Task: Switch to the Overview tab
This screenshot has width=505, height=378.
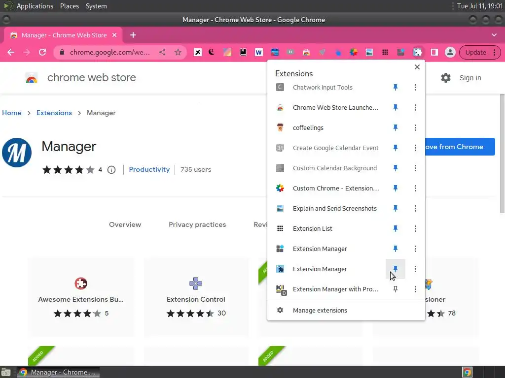Action: pyautogui.click(x=125, y=224)
